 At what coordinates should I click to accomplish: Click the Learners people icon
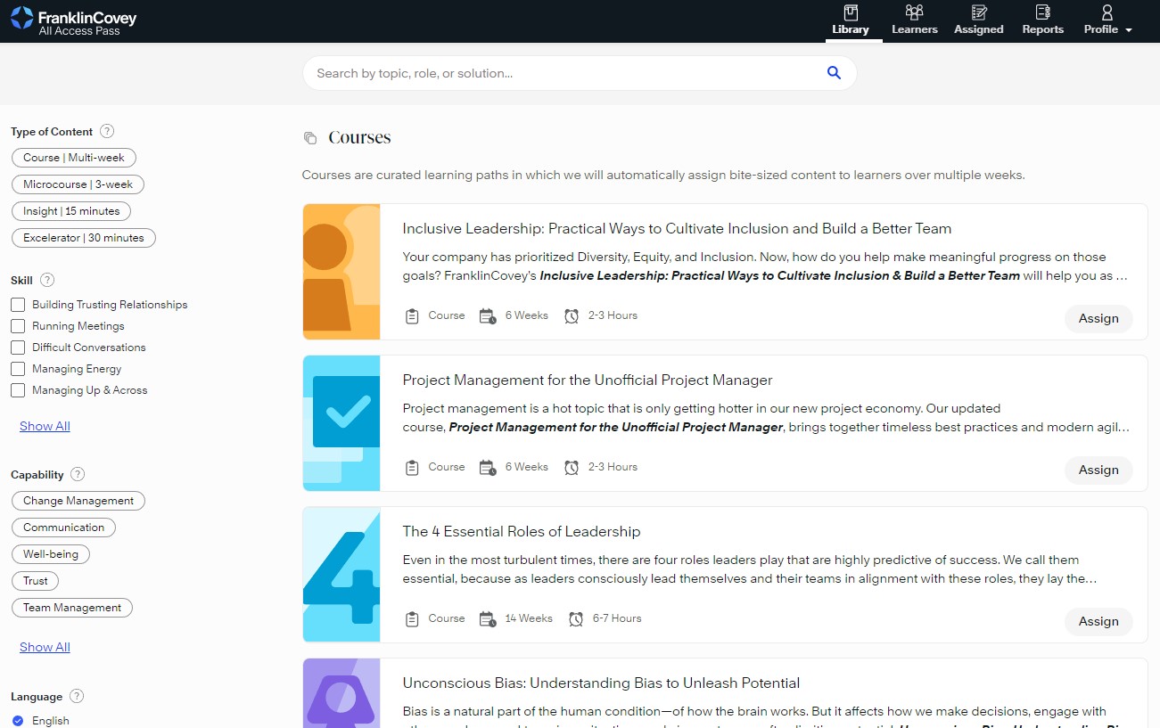[x=914, y=12]
